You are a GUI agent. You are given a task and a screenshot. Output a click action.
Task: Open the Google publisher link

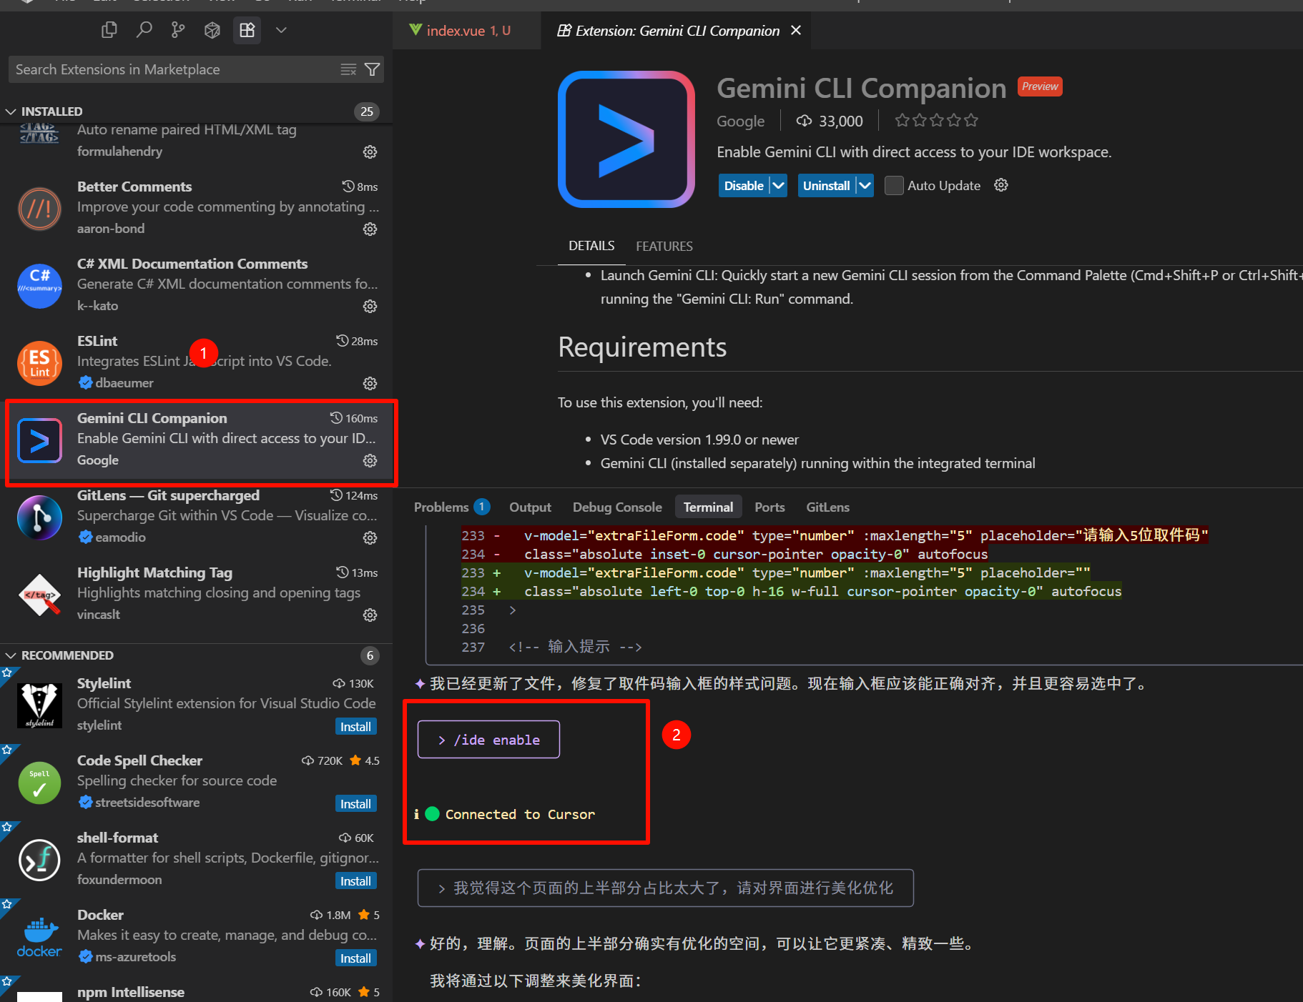click(x=740, y=121)
